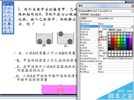
Task: Click the 乙 container diagram on slide
Action: coord(65,38)
